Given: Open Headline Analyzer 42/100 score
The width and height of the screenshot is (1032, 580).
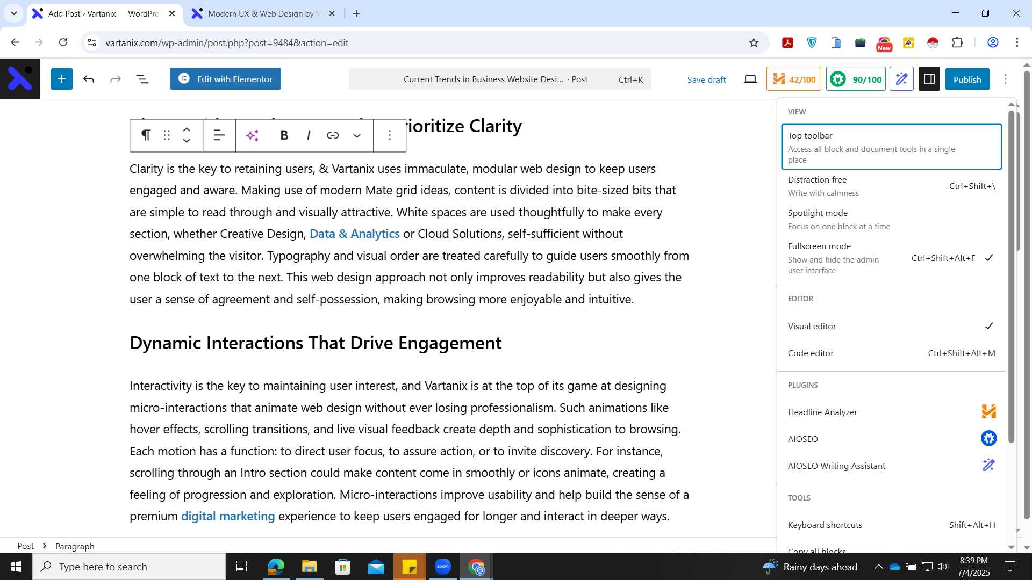Looking at the screenshot, I should (x=794, y=79).
